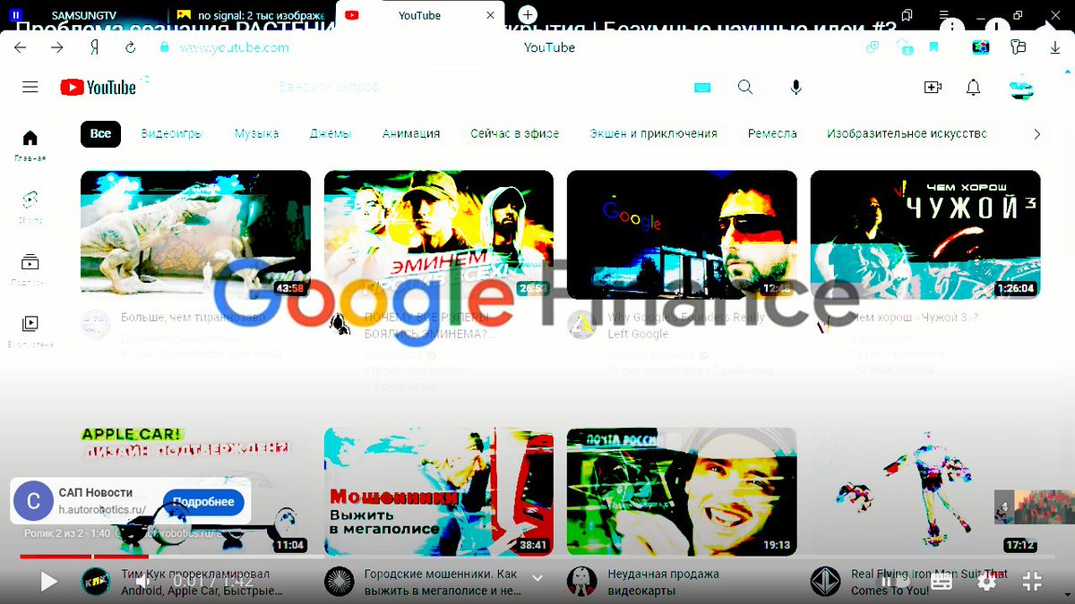
Task: Open the Google founders thumbnail video
Action: [x=682, y=234]
